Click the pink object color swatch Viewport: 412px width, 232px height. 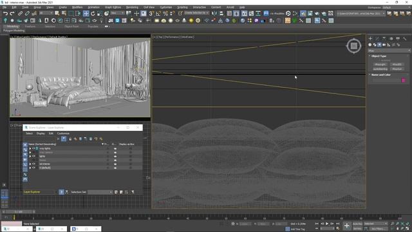pos(404,80)
